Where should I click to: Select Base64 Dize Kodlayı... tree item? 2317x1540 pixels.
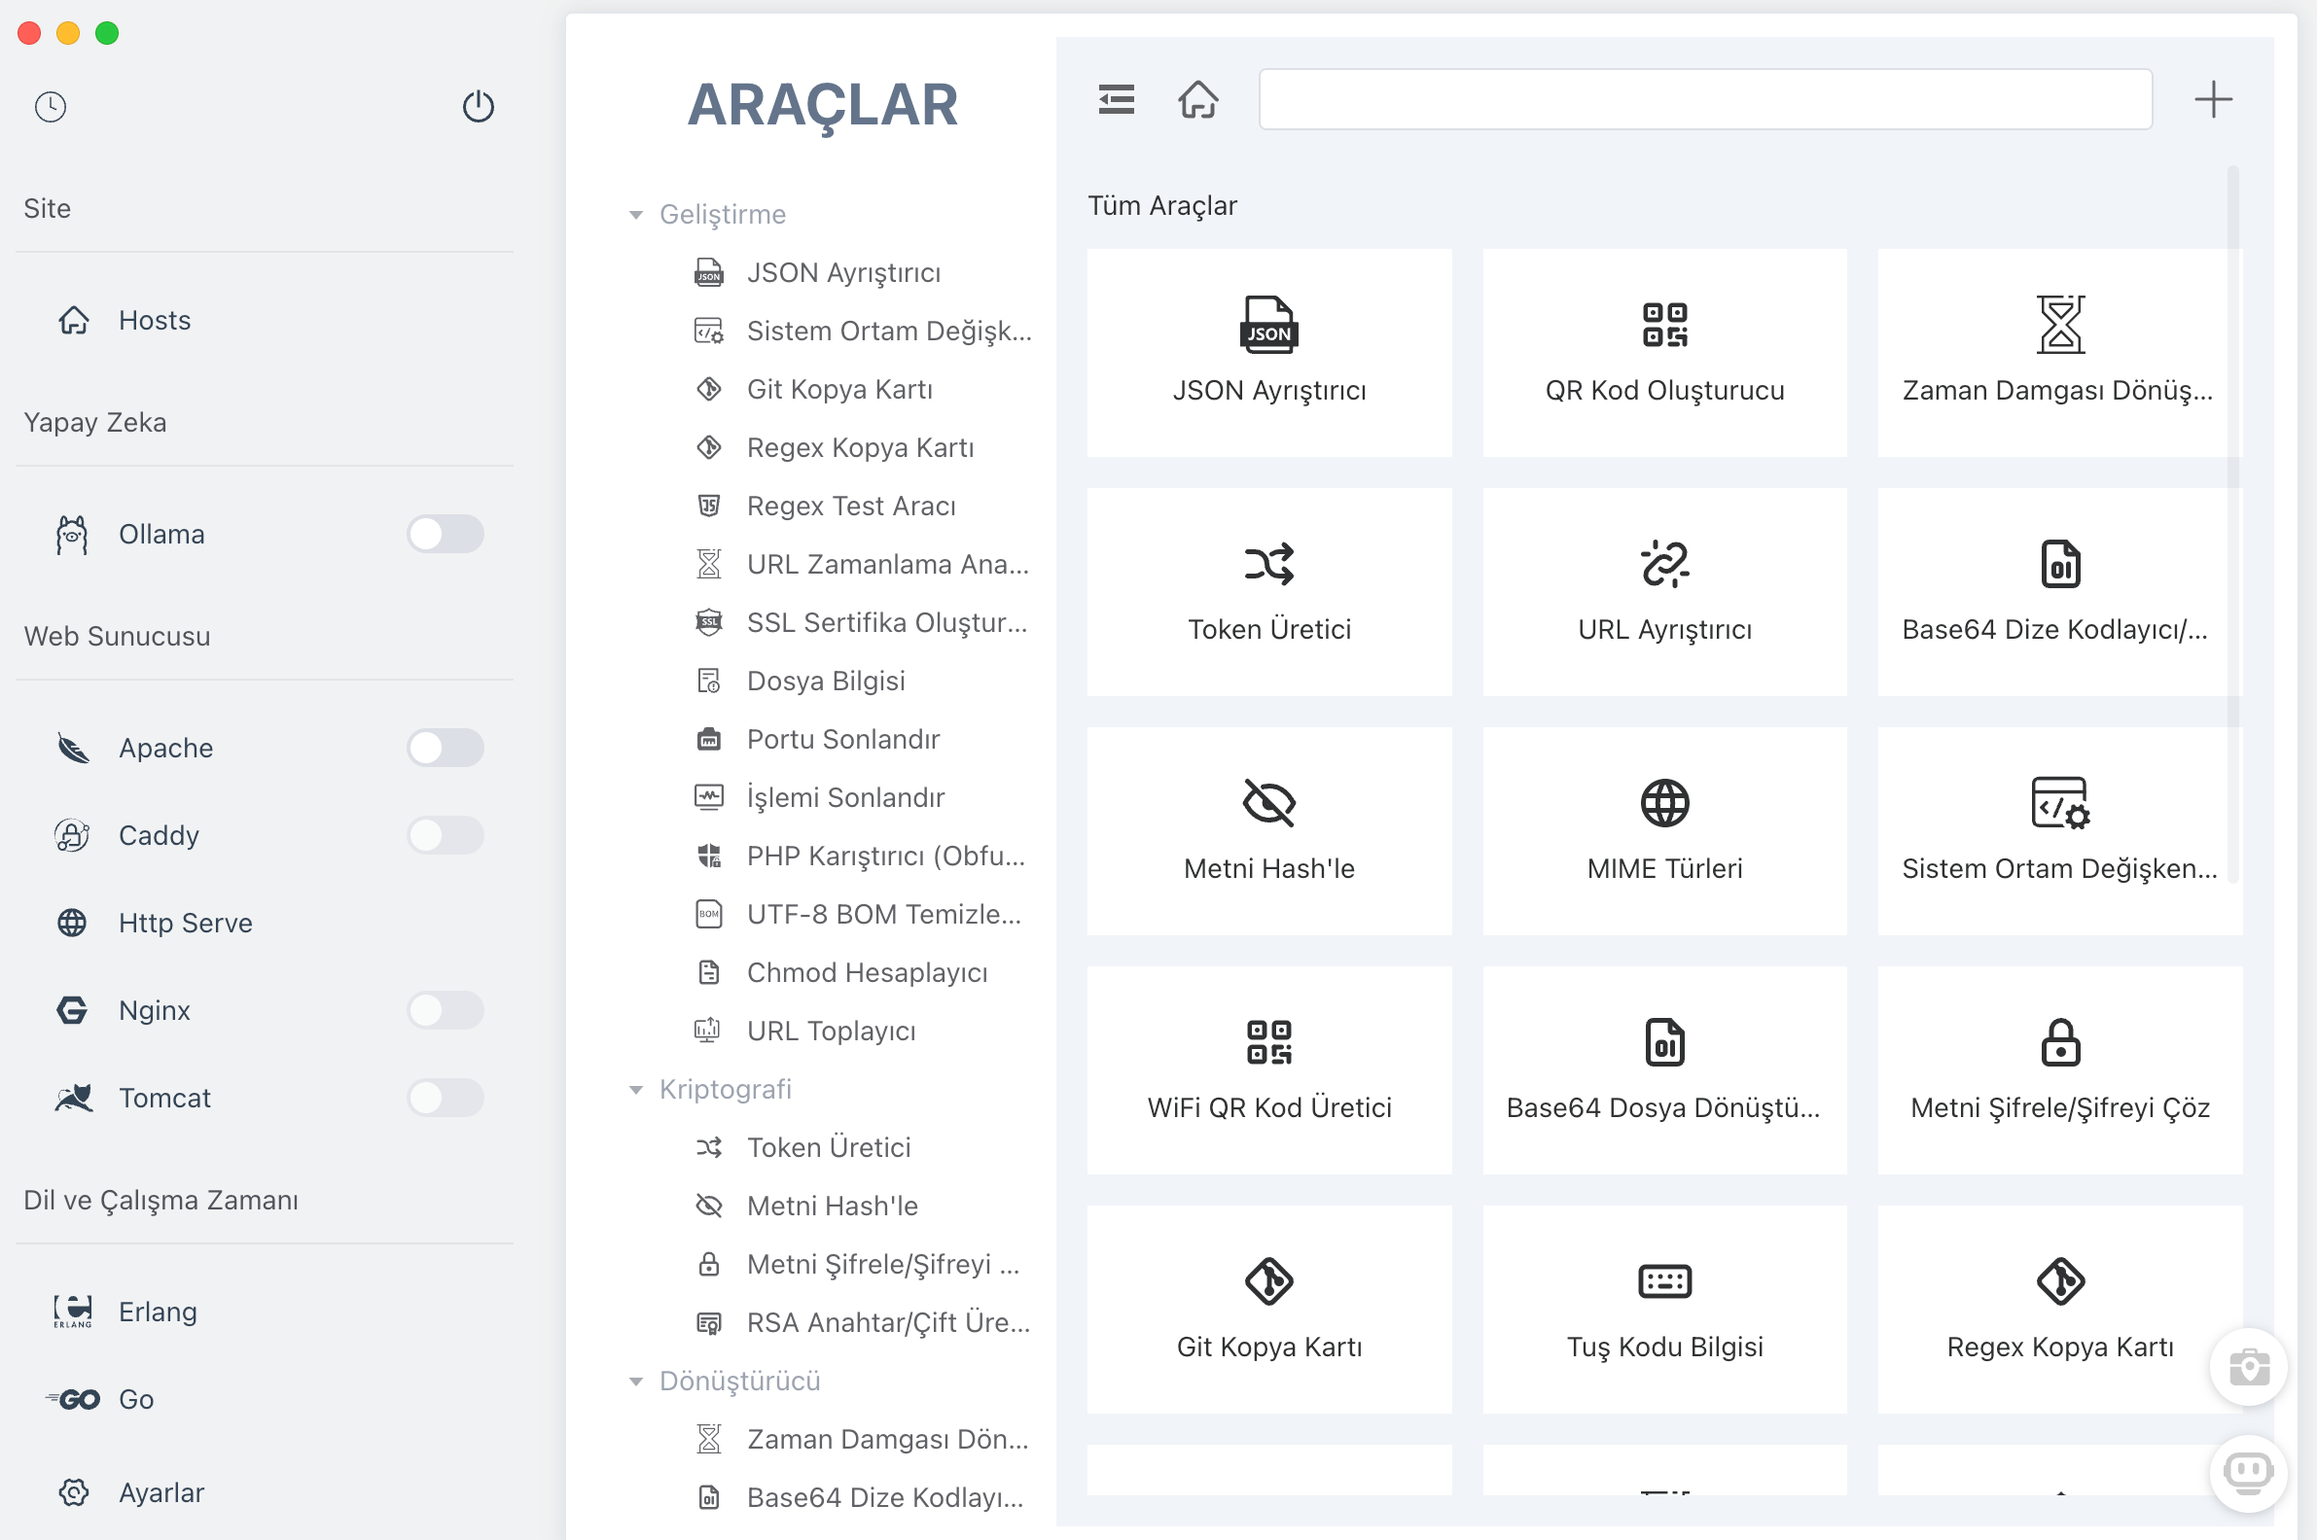point(861,1497)
